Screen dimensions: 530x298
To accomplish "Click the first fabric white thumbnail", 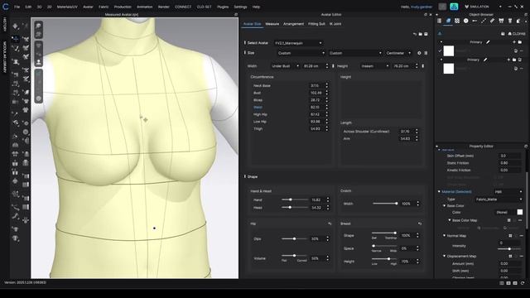I will (449, 50).
